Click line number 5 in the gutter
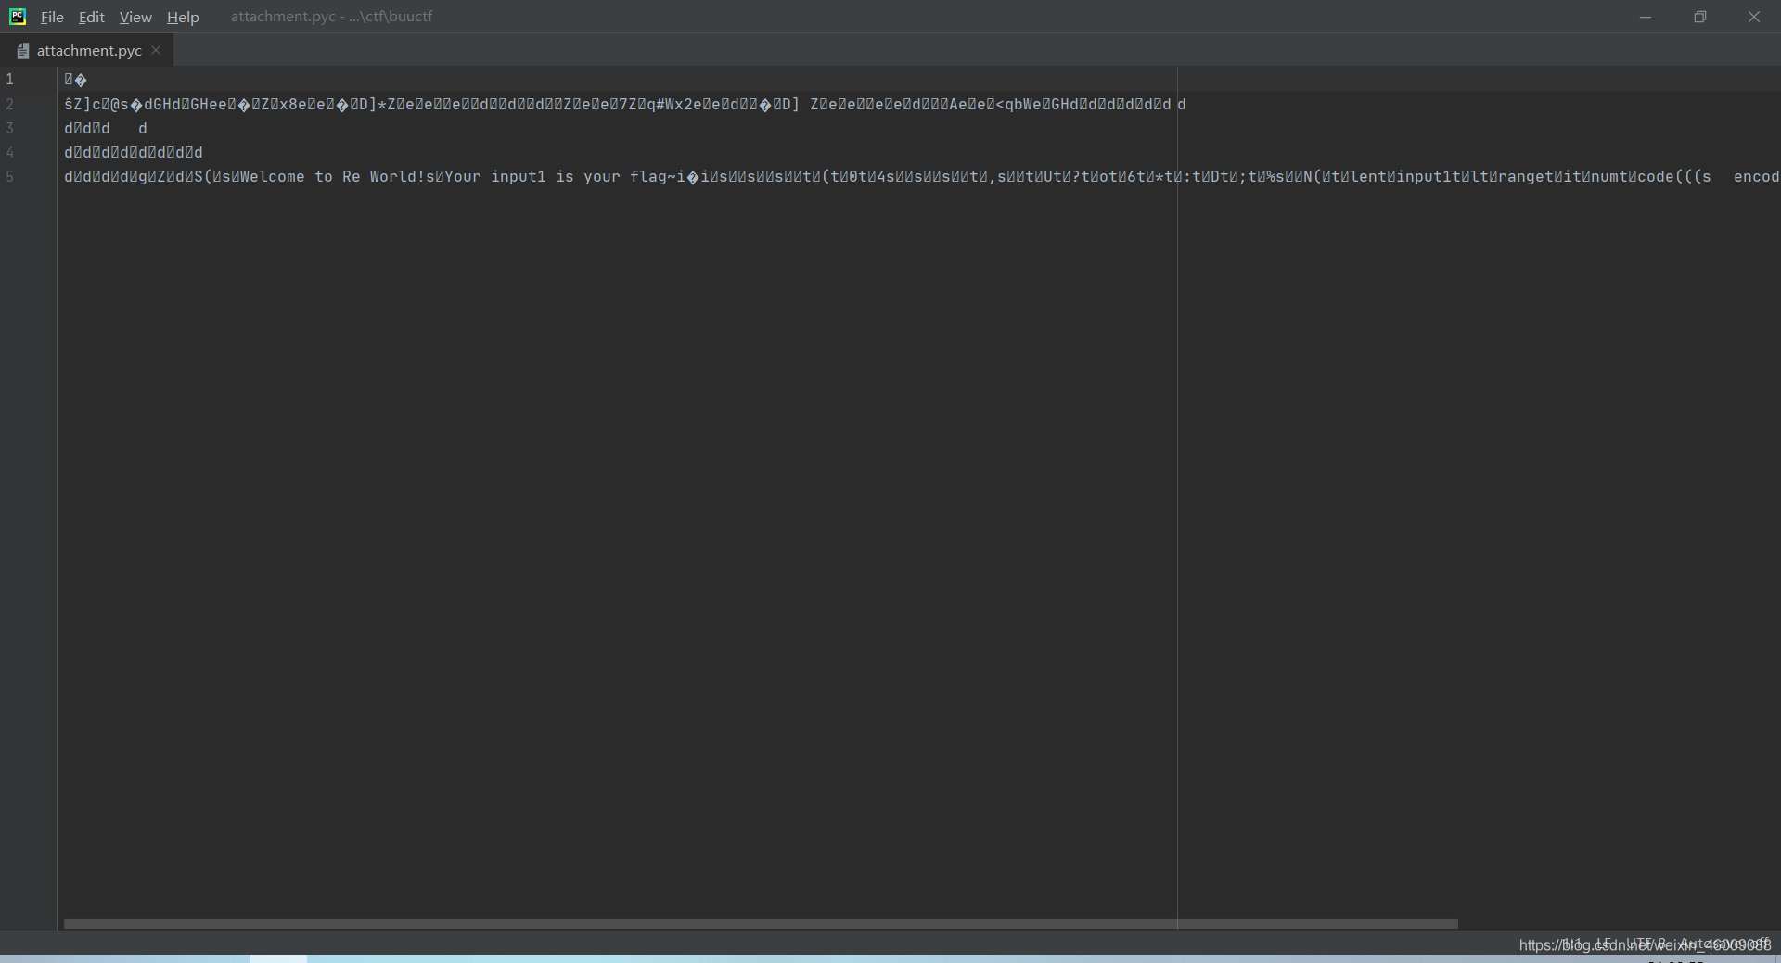Screen dimensions: 1781x963 coord(9,176)
